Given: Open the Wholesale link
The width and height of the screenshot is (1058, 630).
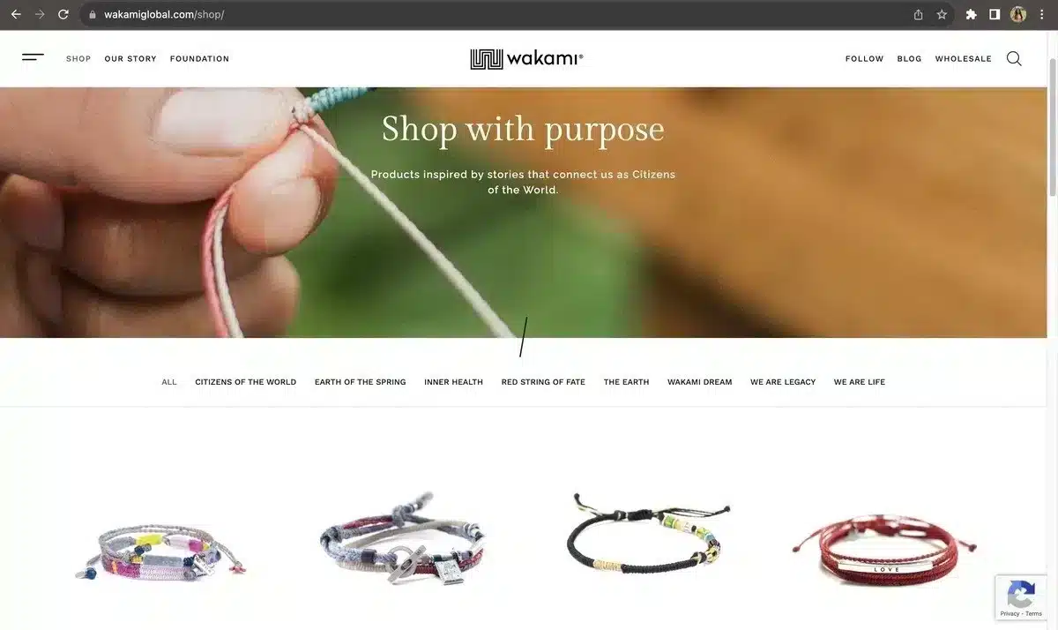Looking at the screenshot, I should point(964,59).
